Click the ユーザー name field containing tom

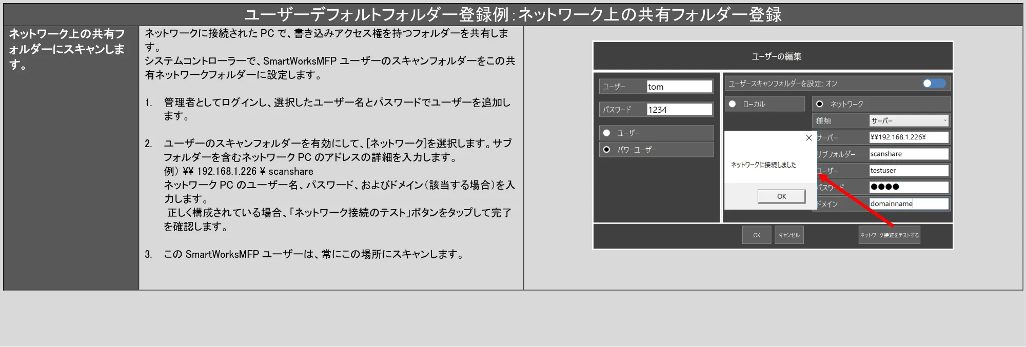click(x=679, y=87)
